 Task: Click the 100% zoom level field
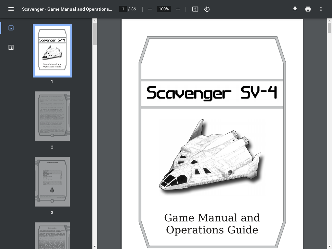click(x=164, y=9)
